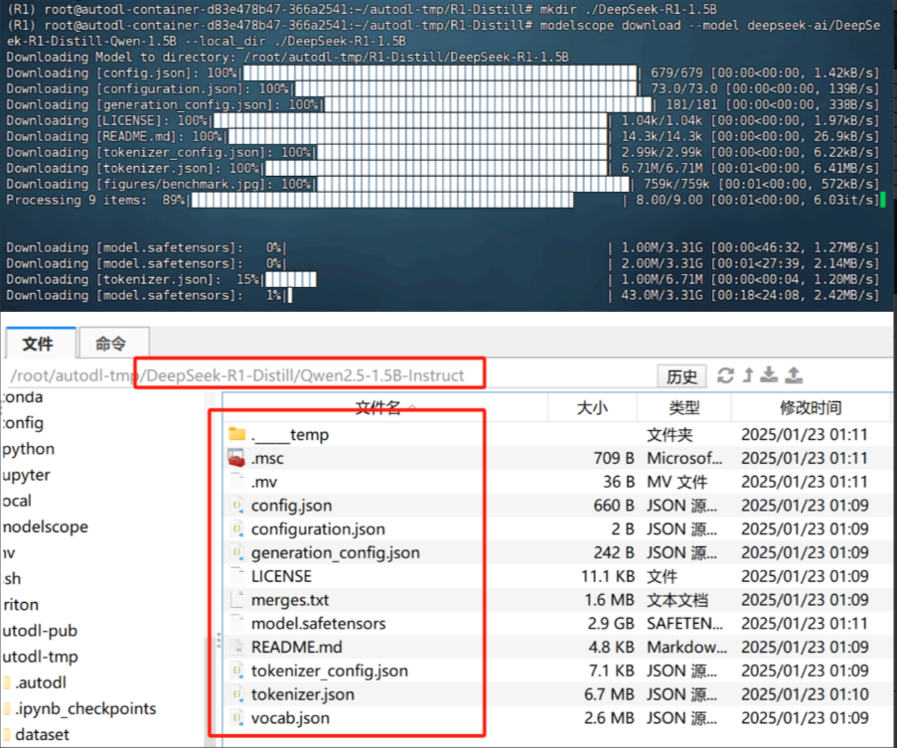Click the tokenizer.json file icon

coord(236,694)
